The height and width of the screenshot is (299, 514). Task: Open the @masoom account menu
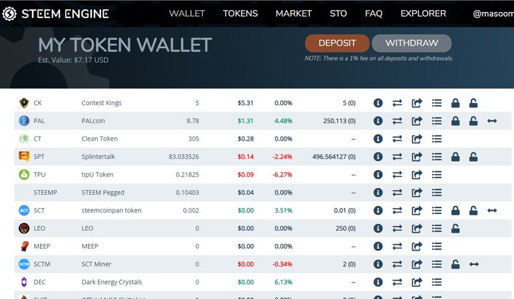(493, 13)
